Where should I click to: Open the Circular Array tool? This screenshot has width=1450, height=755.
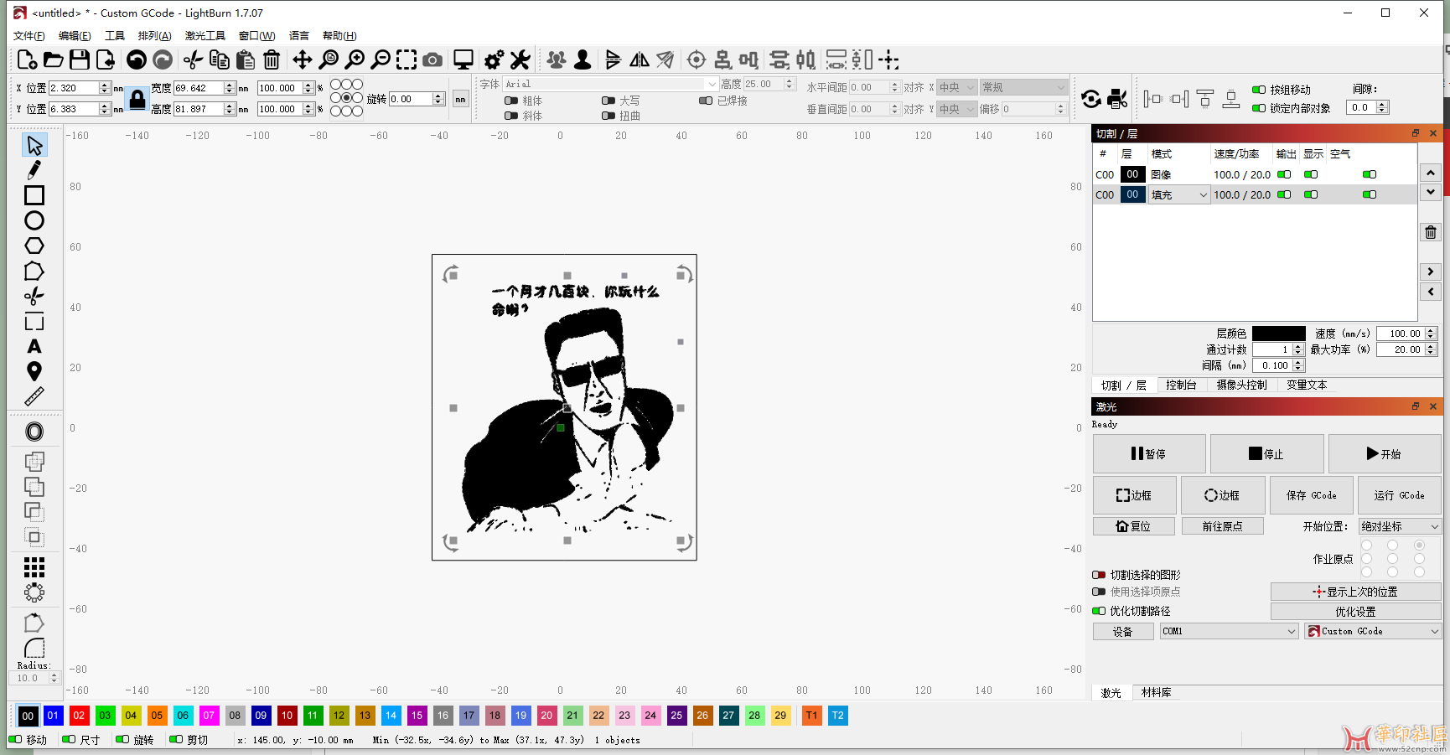click(x=34, y=592)
